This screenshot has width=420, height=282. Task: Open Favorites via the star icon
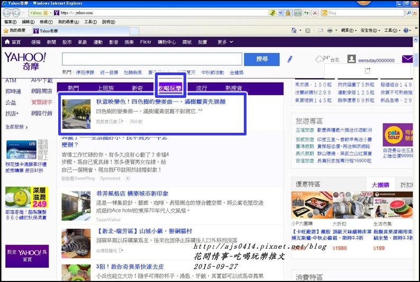click(6, 31)
